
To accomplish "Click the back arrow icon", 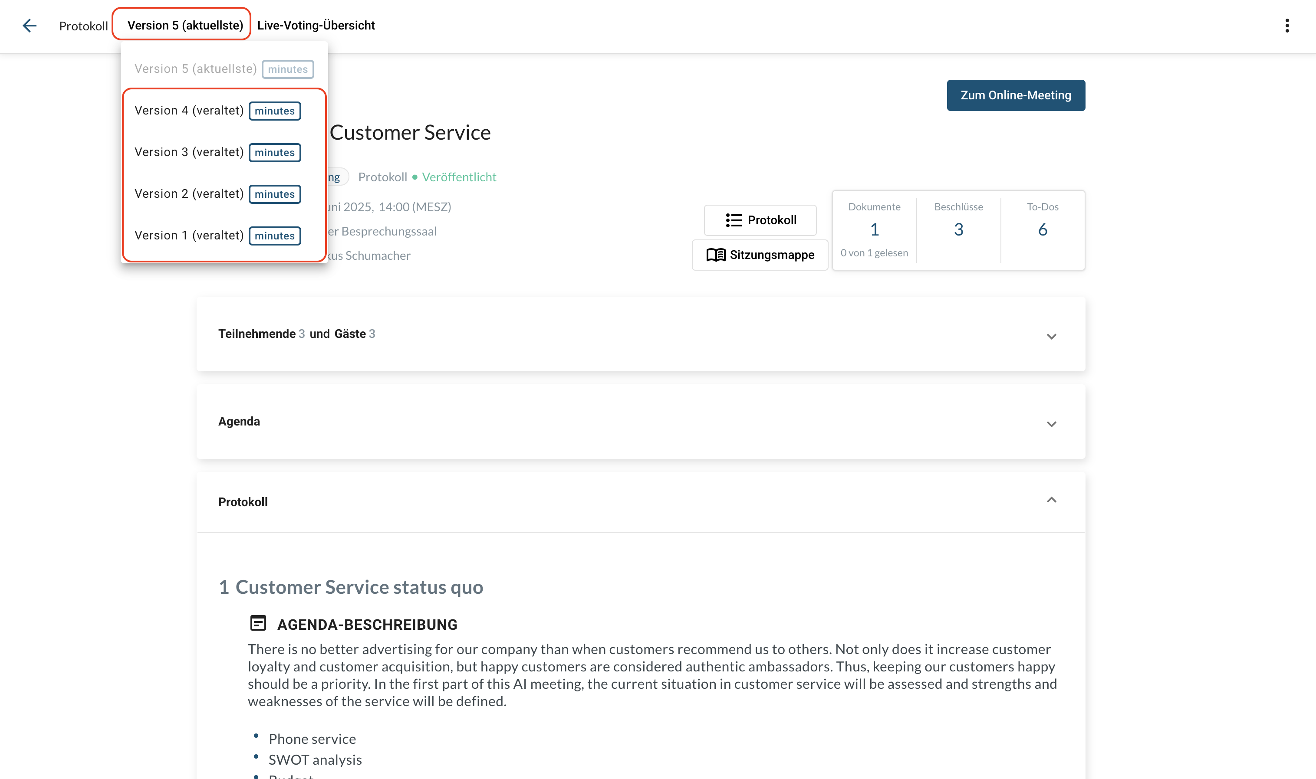I will click(30, 26).
